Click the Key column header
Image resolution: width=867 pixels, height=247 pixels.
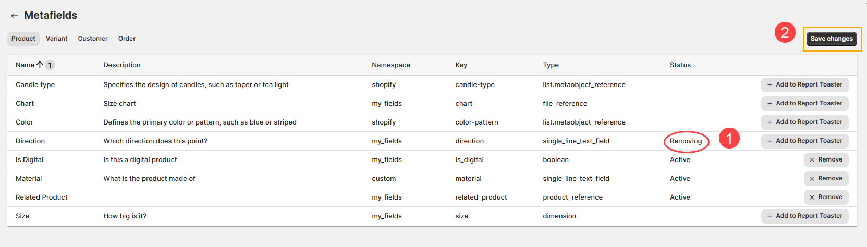(461, 65)
